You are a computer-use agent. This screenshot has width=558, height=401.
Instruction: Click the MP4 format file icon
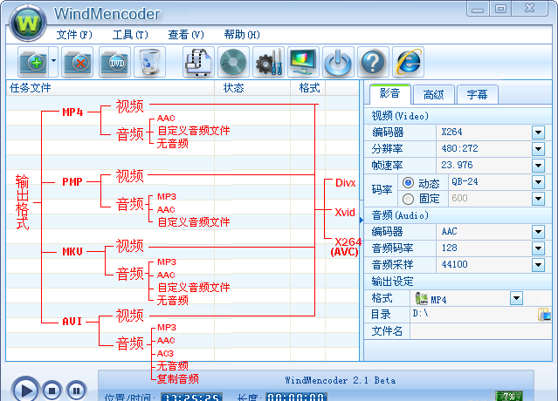[422, 298]
